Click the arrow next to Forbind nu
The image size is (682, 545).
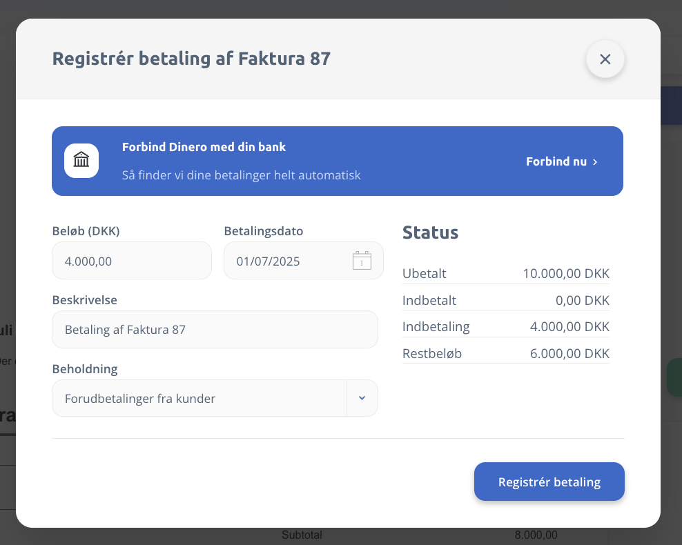595,162
